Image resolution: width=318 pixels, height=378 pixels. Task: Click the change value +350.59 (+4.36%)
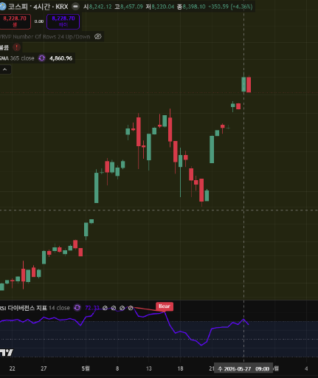point(230,7)
